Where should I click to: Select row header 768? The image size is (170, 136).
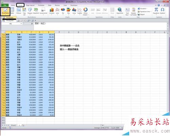tap(3, 35)
